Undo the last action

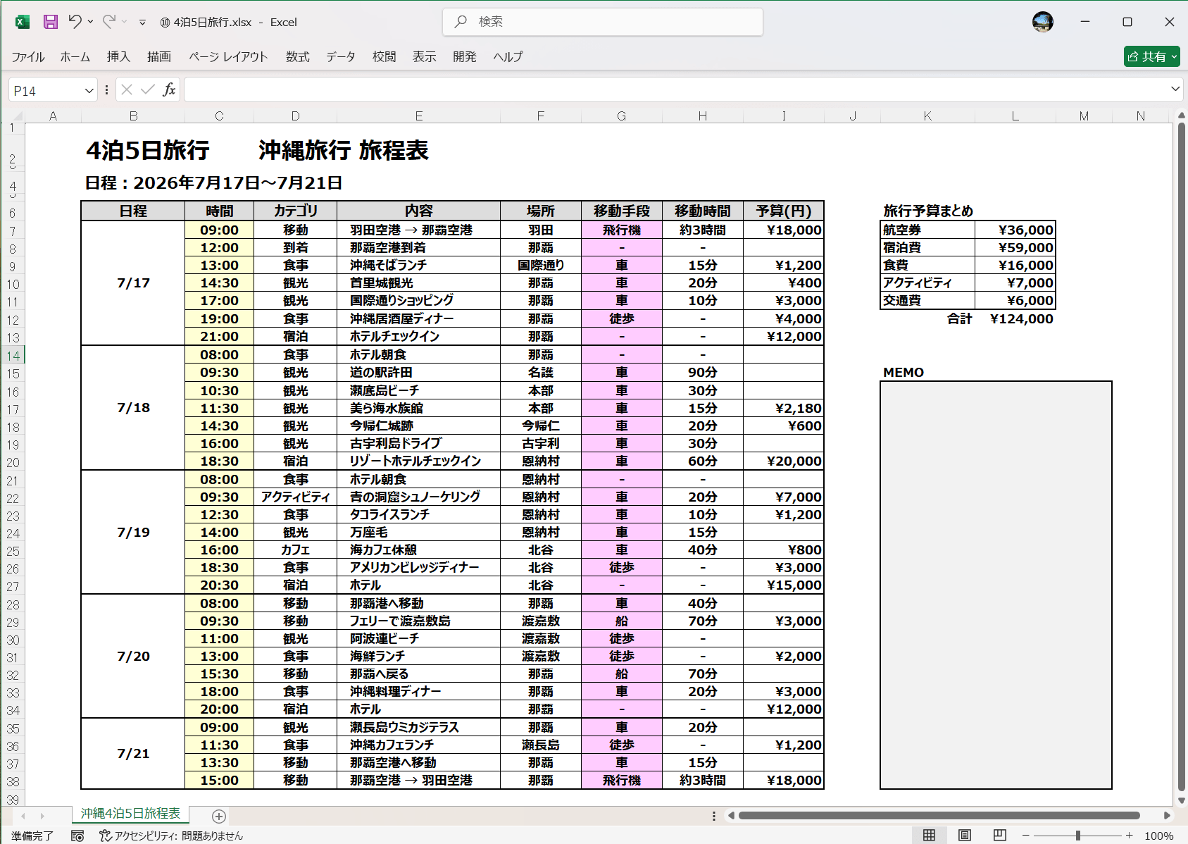click(75, 22)
